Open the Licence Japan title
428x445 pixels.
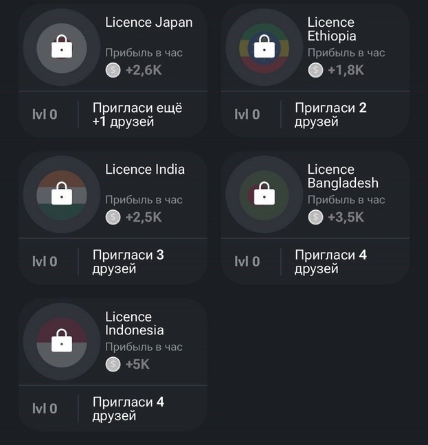[x=148, y=22]
